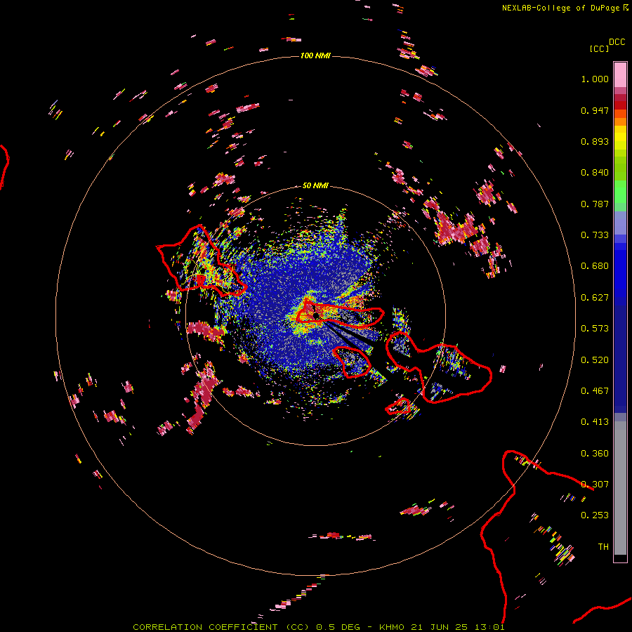Click the 0.520 scale label
The height and width of the screenshot is (632, 632).
[x=595, y=360]
